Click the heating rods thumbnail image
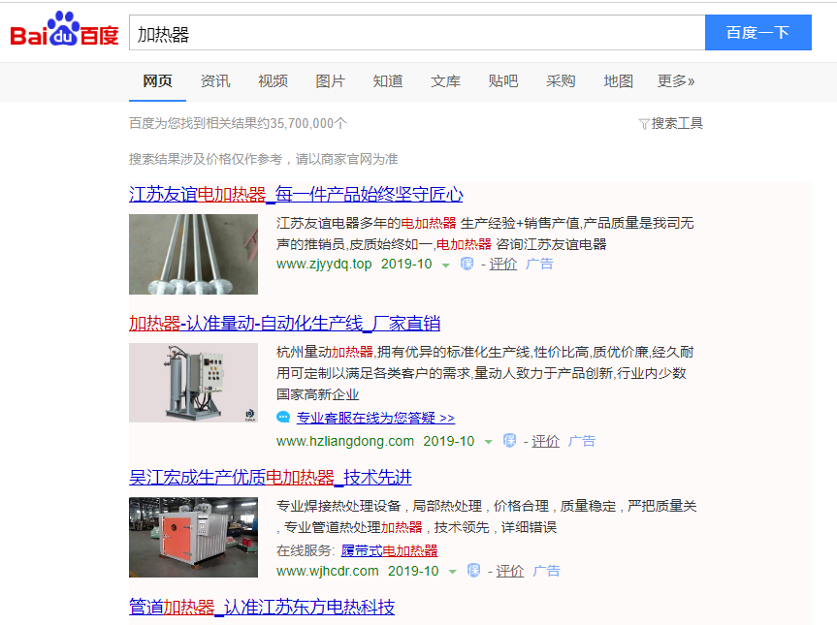Image resolution: width=837 pixels, height=625 pixels. tap(193, 255)
